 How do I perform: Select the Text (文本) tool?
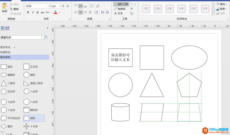(x=118, y=13)
